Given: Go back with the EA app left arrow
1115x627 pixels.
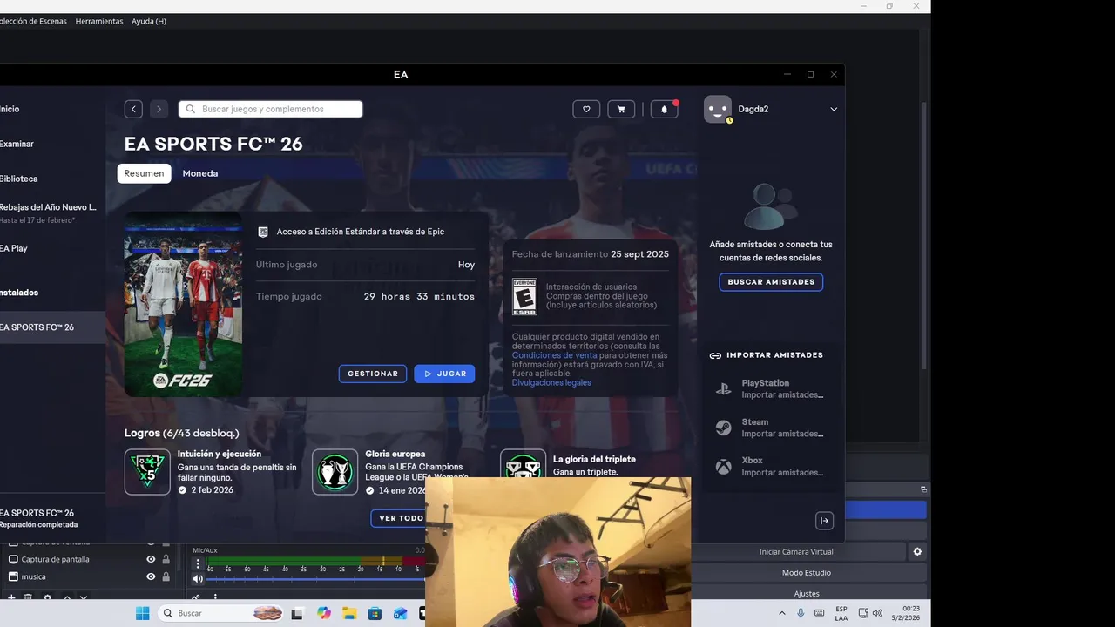Looking at the screenshot, I should (133, 109).
